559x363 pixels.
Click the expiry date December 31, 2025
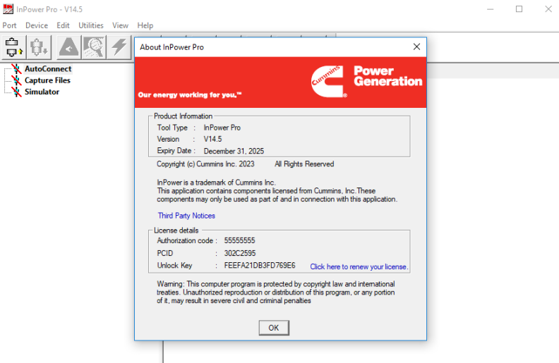pos(234,151)
